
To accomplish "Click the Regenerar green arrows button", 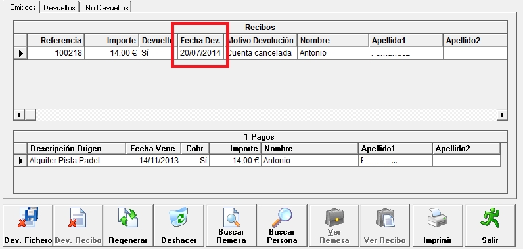I will [128, 225].
